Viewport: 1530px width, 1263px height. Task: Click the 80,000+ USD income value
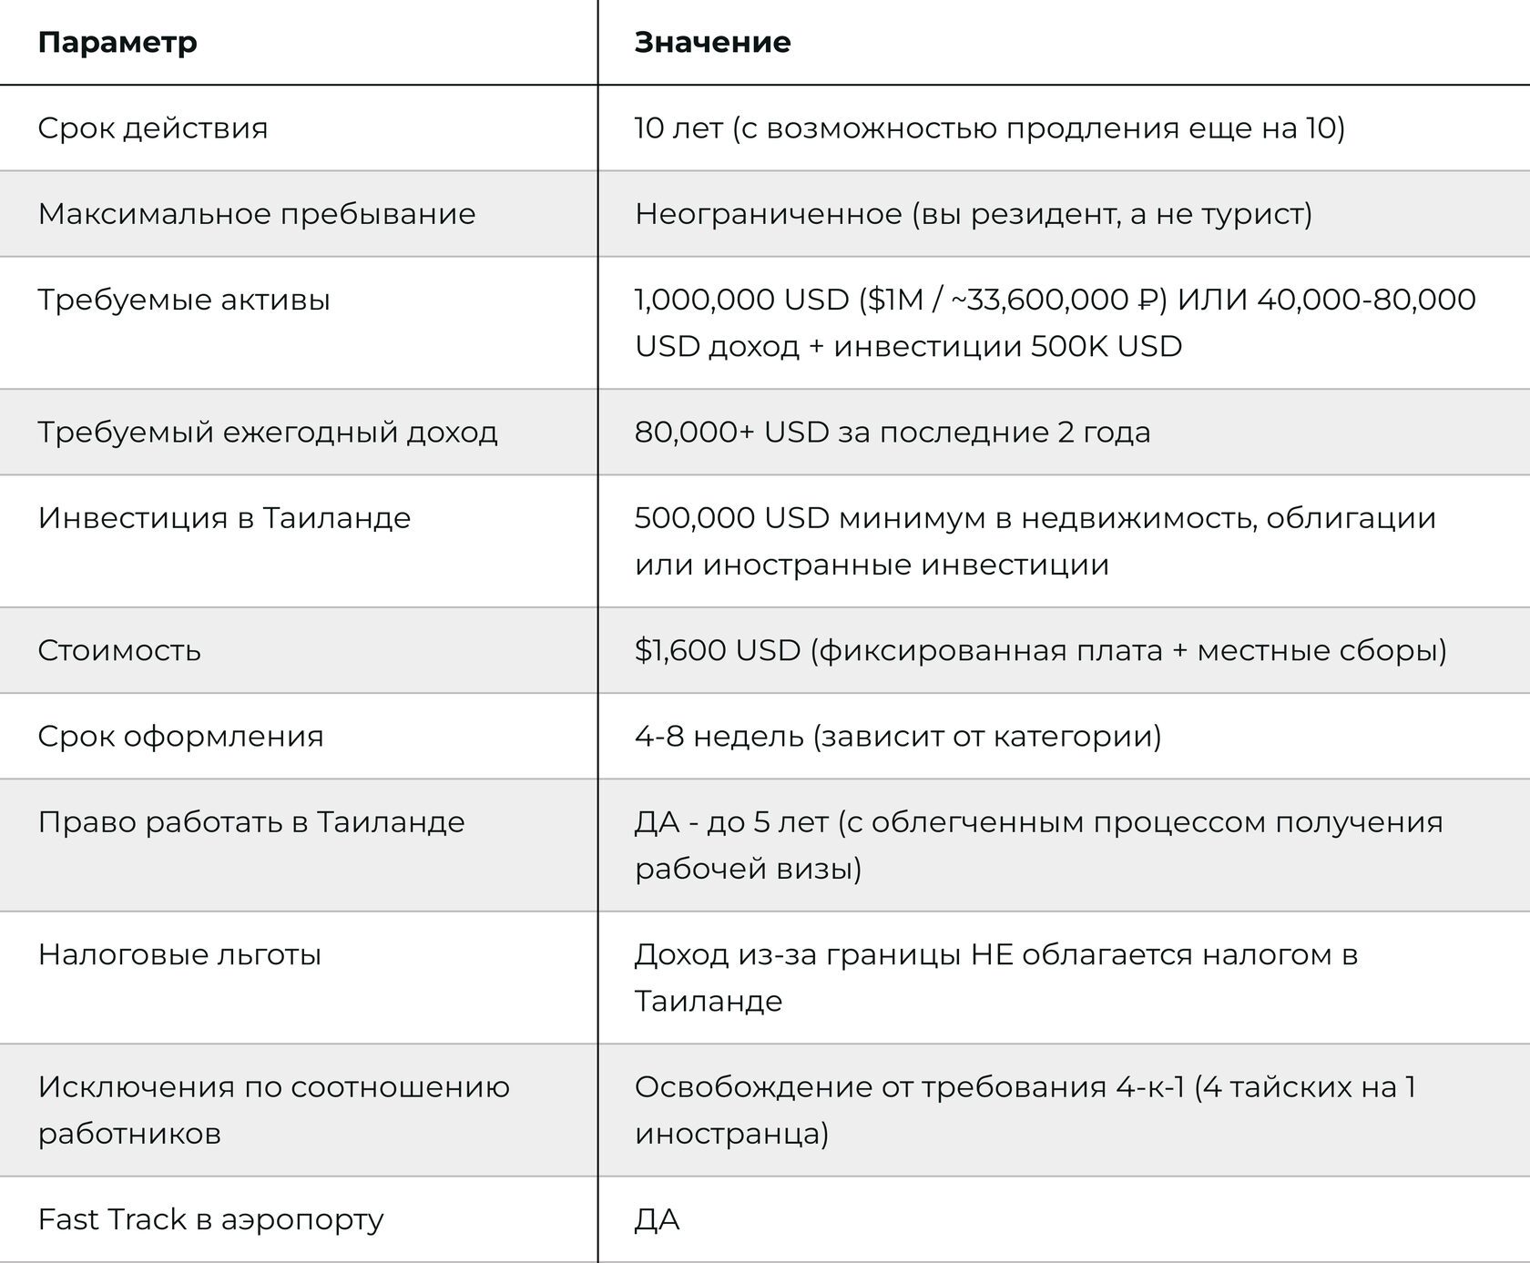pos(892,432)
